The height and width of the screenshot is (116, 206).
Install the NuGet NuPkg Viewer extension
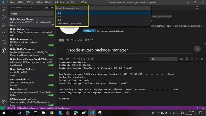pyautogui.click(x=51, y=55)
